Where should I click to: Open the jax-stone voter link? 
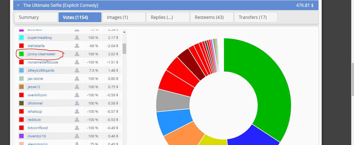pyautogui.click(x=35, y=79)
